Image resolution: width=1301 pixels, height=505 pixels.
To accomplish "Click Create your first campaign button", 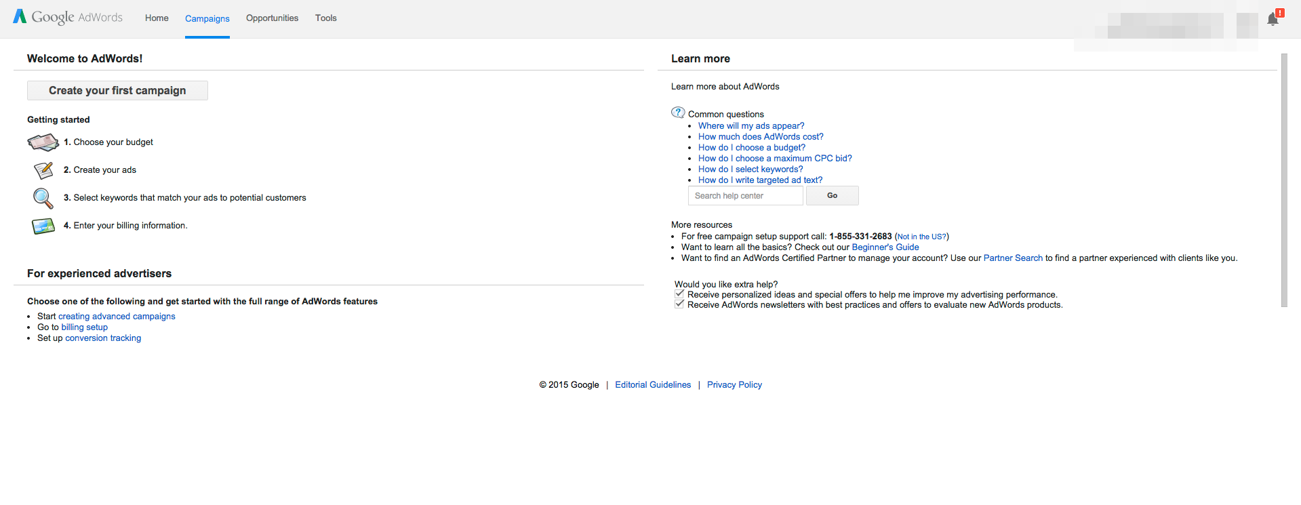I will (x=117, y=91).
